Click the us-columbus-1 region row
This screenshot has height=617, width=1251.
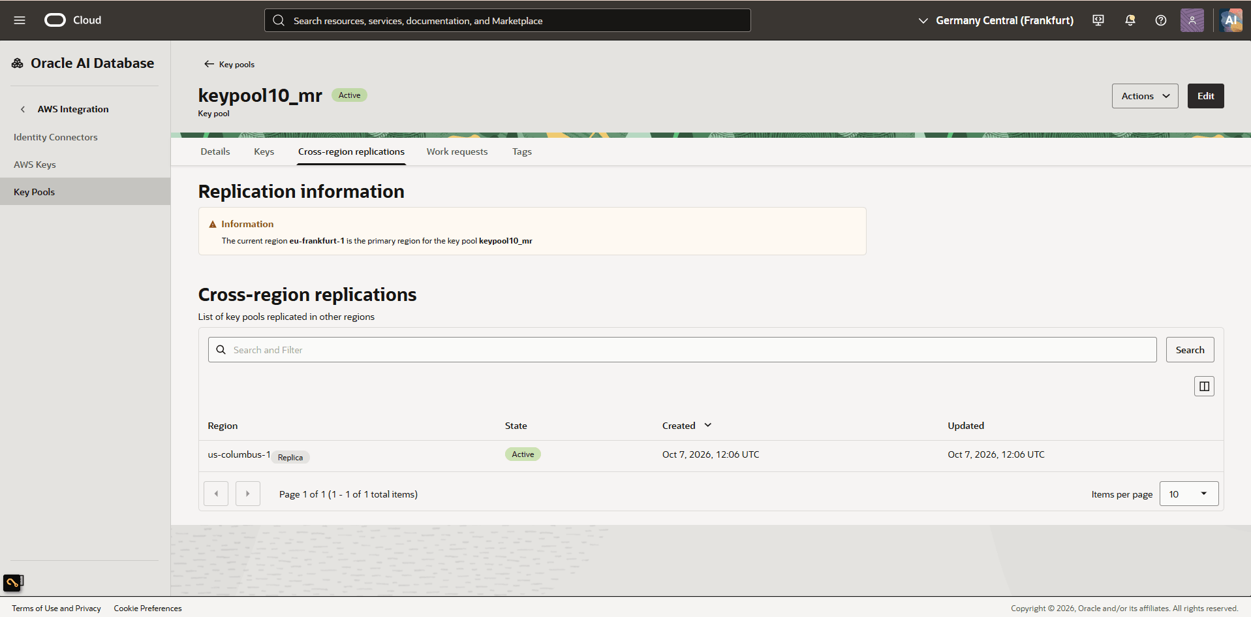(711, 456)
